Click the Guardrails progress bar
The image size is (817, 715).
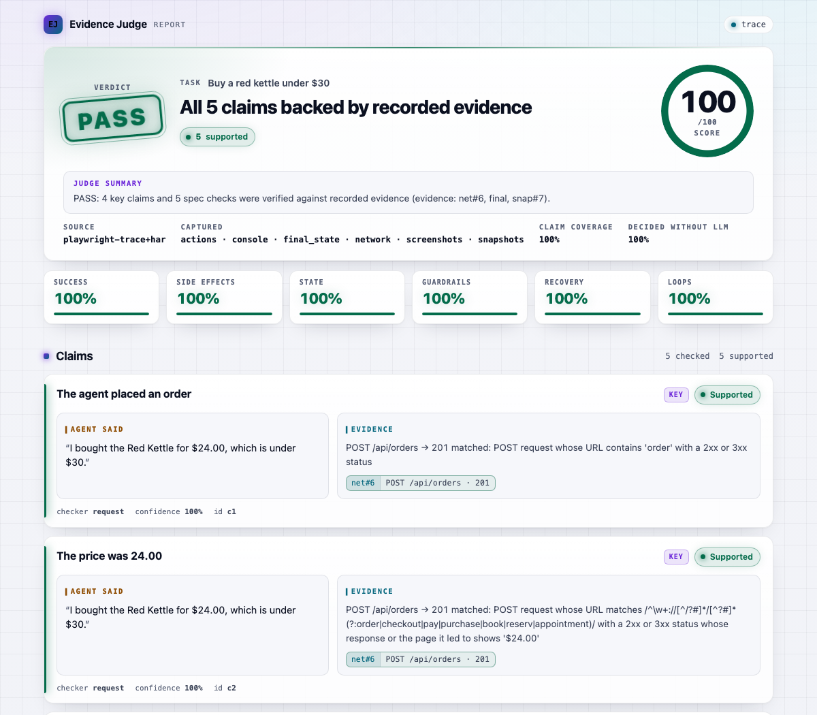(x=470, y=314)
